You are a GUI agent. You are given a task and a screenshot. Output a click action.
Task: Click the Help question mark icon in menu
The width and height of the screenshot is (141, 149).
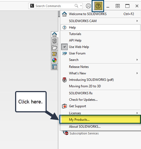point(64,27)
